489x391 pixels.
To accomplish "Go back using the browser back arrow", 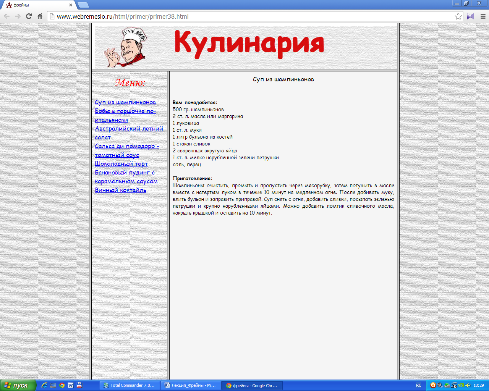I will coord(6,16).
